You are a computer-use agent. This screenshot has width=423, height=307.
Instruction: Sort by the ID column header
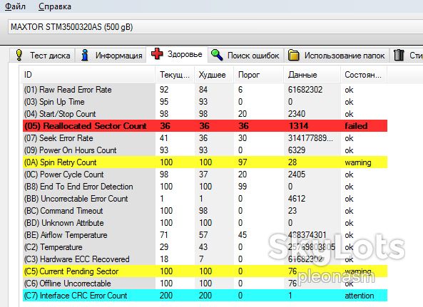[88, 75]
